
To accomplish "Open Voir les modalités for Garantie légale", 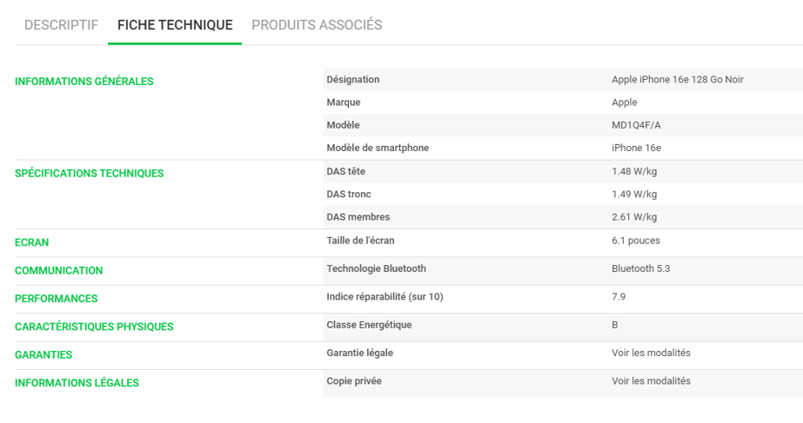I will point(651,353).
